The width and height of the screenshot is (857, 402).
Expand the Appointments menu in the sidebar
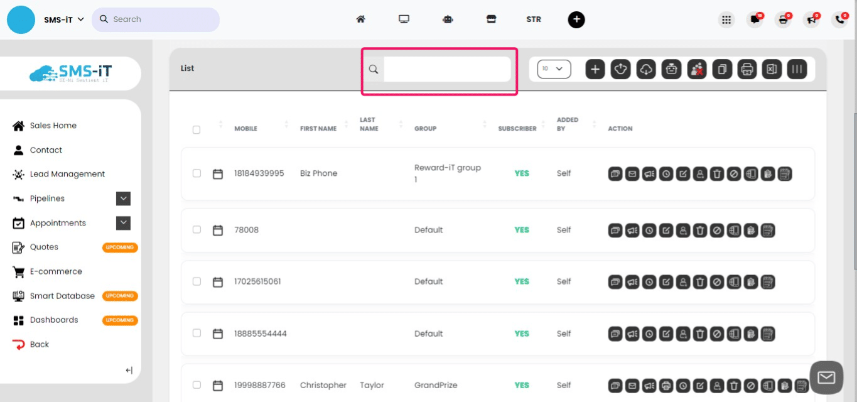tap(123, 222)
